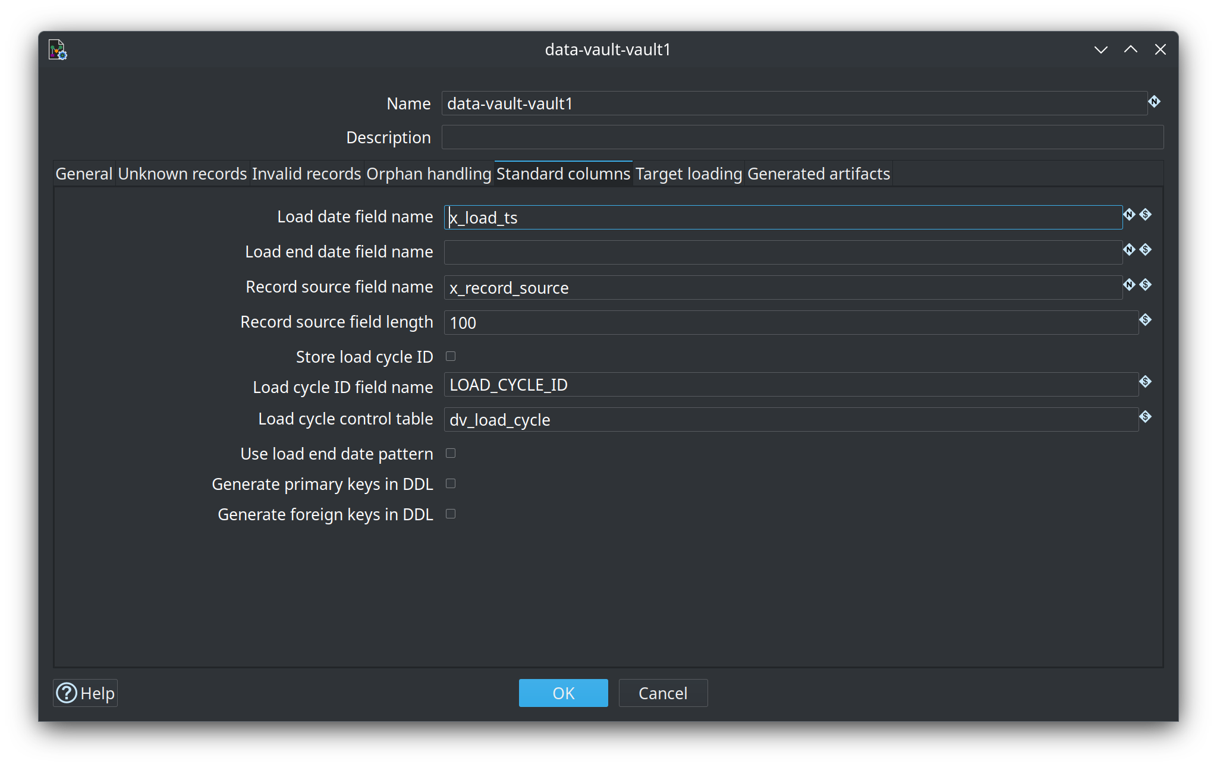This screenshot has height=767, width=1217.
Task: Close the data-vault-vault1 dialog
Action: click(1160, 50)
